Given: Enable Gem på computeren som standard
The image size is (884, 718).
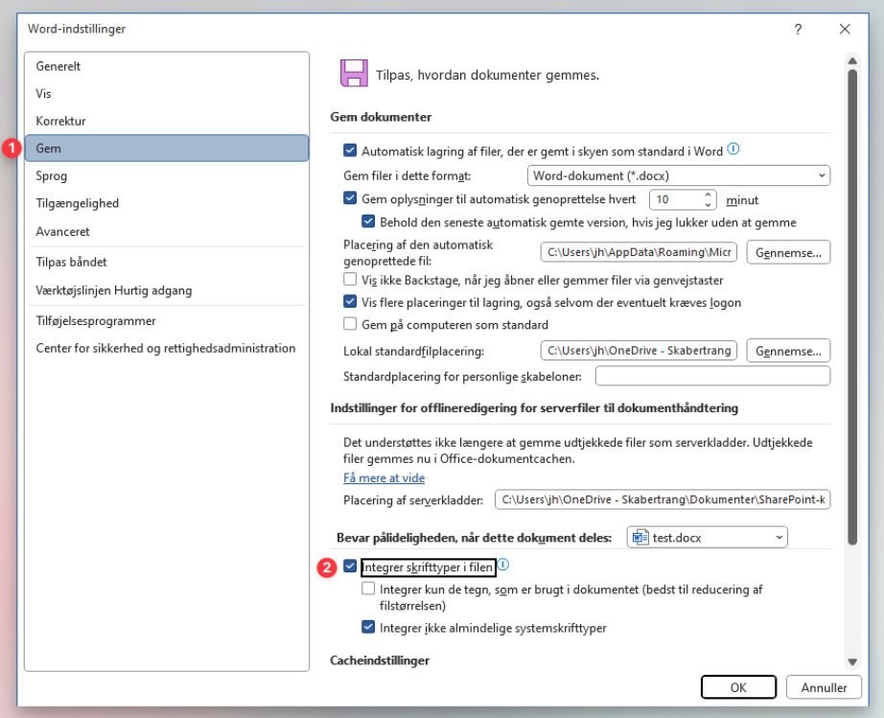Looking at the screenshot, I should click(351, 324).
